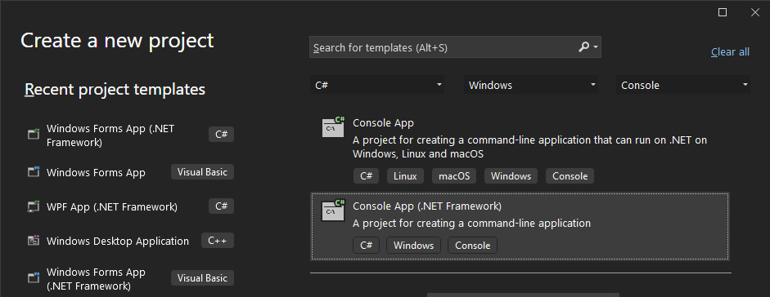Click the Recent project templates heading
Image resolution: width=770 pixels, height=297 pixels.
point(115,90)
